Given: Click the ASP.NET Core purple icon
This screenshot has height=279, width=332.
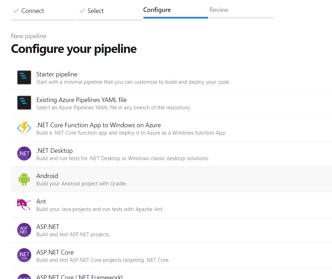Looking at the screenshot, I should click(24, 255).
